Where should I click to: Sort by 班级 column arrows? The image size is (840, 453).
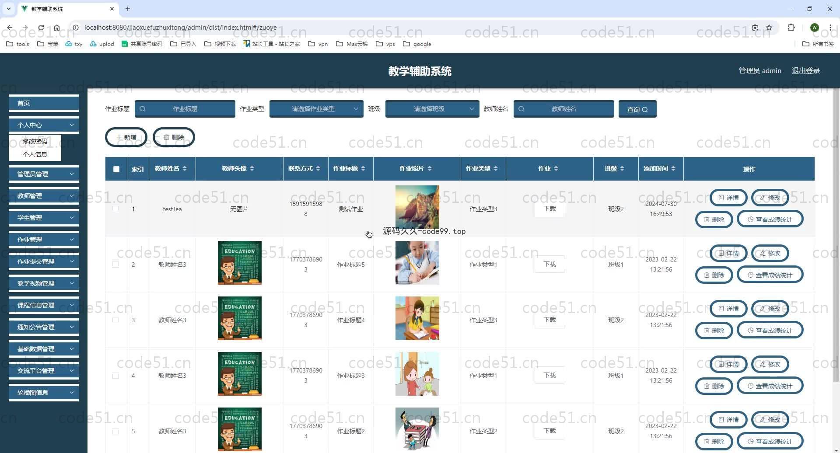click(622, 169)
